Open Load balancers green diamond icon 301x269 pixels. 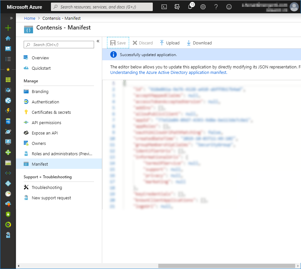8,152
